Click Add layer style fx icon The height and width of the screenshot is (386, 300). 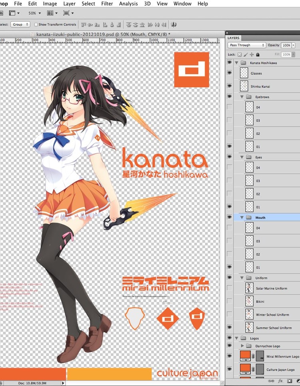(x=280, y=381)
